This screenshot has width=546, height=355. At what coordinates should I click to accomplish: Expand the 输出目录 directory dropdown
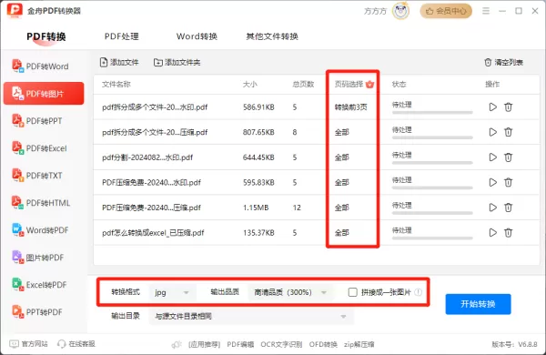pos(251,317)
